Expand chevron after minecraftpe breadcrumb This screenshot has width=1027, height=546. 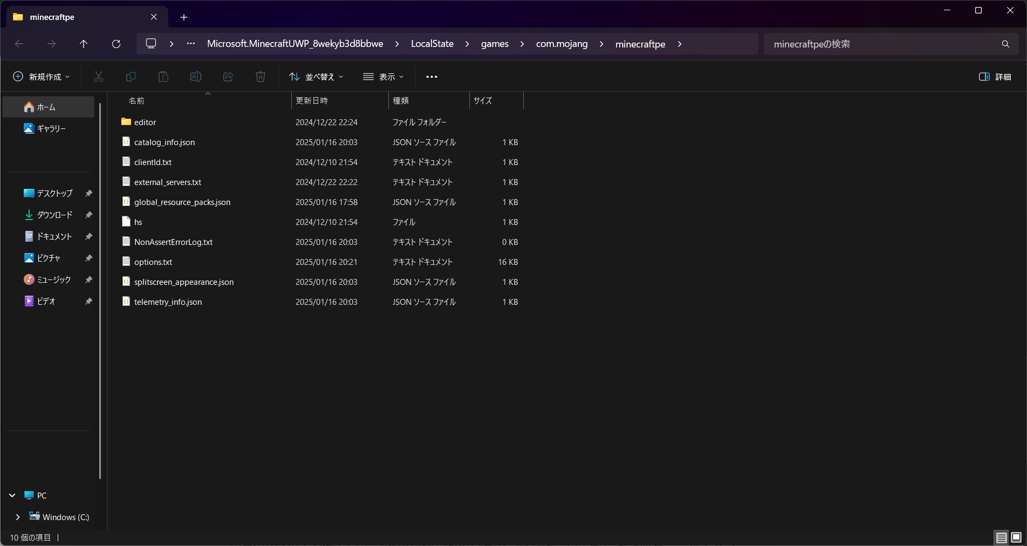680,44
